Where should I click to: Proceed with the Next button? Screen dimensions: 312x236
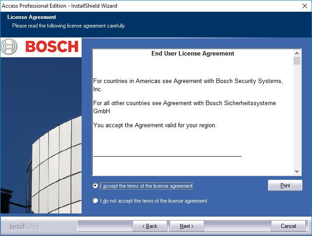point(187,226)
